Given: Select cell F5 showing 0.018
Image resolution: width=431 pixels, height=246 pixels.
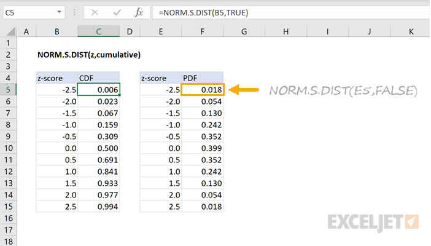Looking at the screenshot, I should tap(203, 90).
